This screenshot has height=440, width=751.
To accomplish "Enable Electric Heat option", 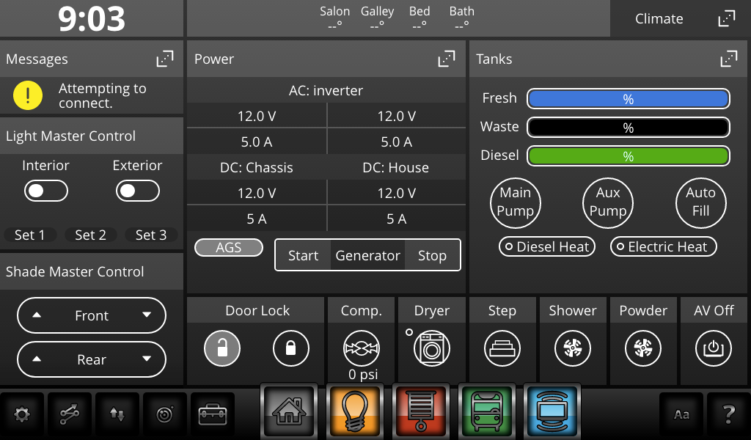I will [x=663, y=246].
